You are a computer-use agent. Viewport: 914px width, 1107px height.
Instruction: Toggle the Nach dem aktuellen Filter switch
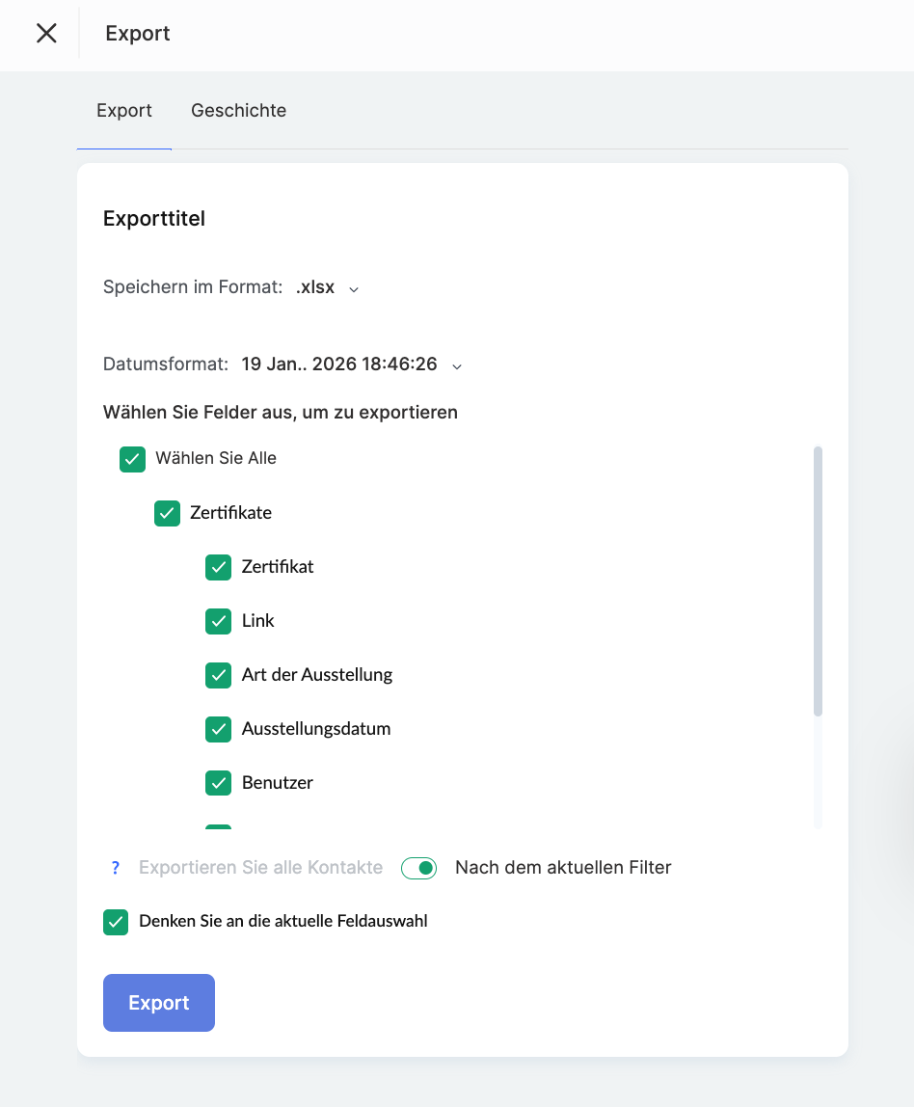point(419,868)
